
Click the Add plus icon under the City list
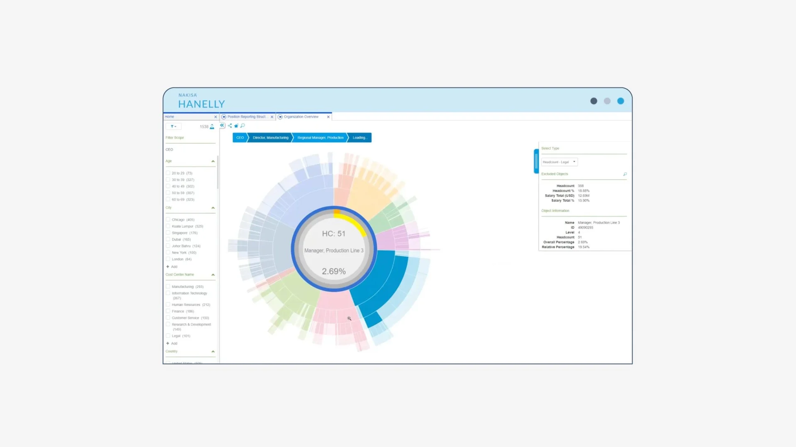[168, 267]
